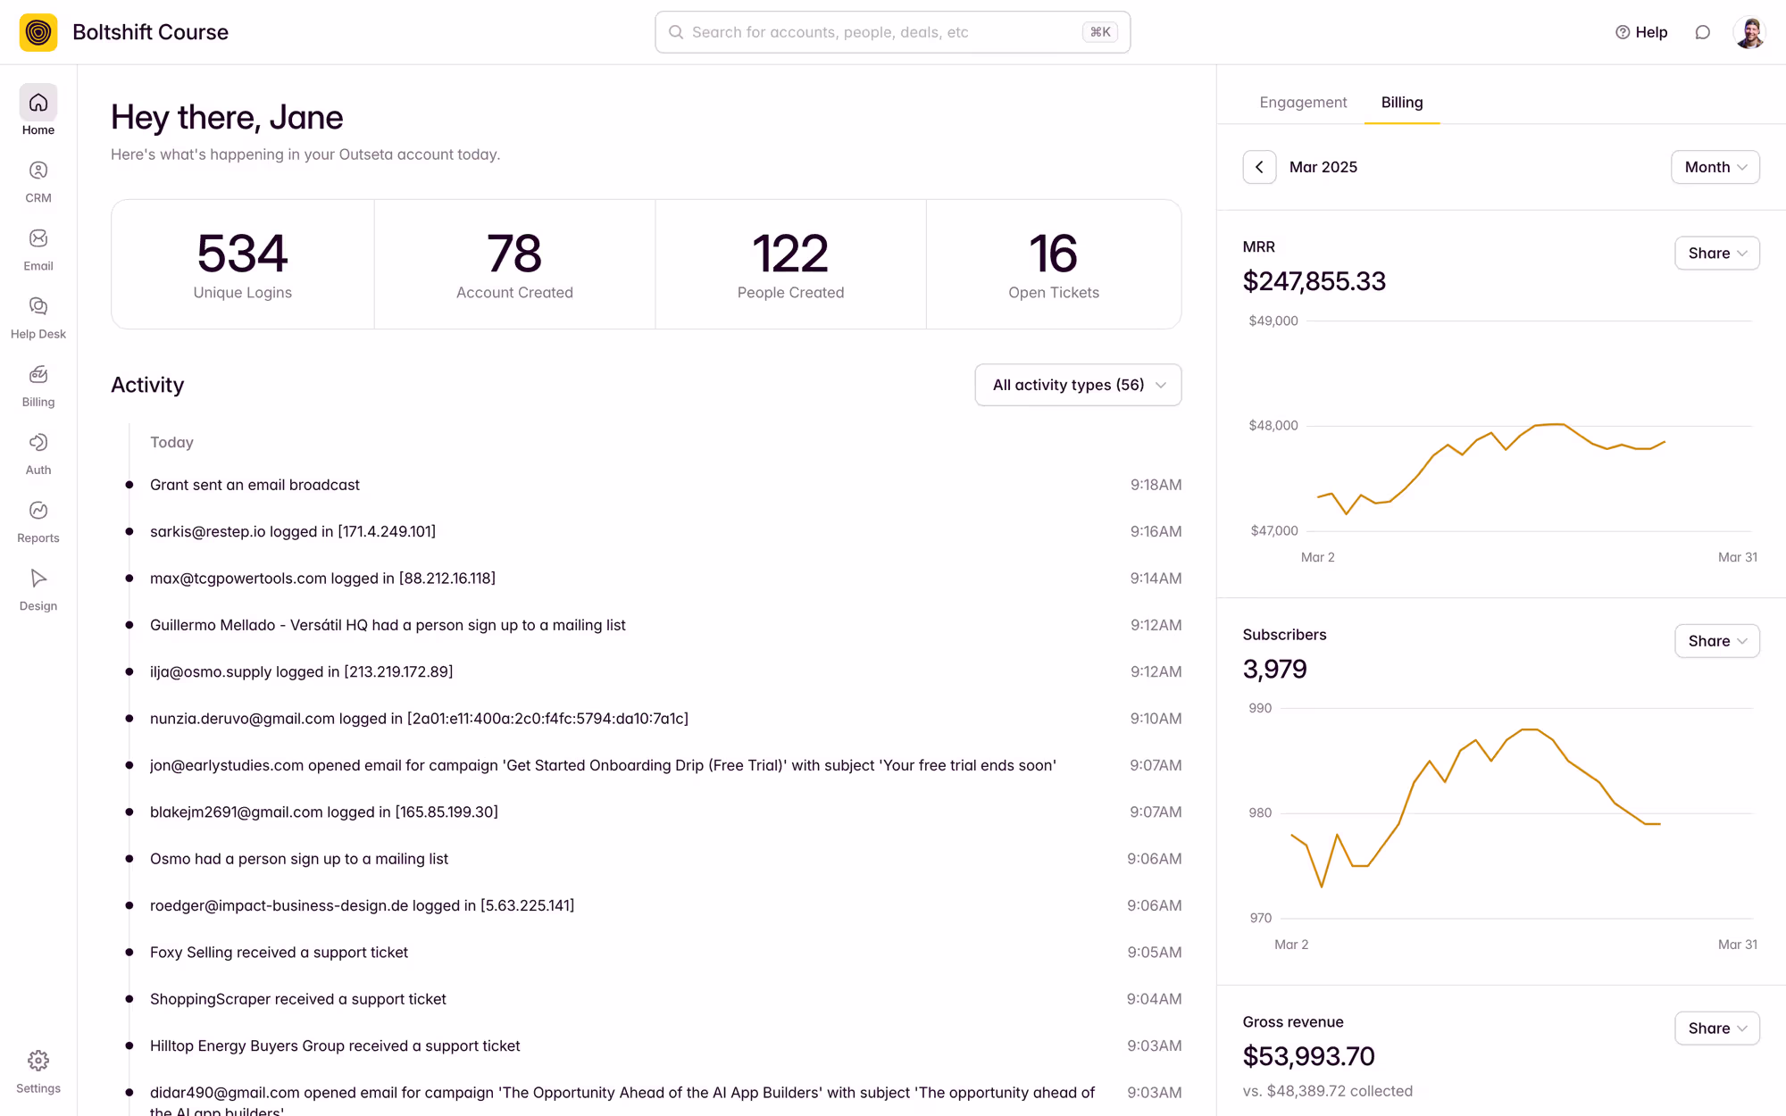Open the CRM sidebar icon
1786x1116 pixels.
click(38, 171)
